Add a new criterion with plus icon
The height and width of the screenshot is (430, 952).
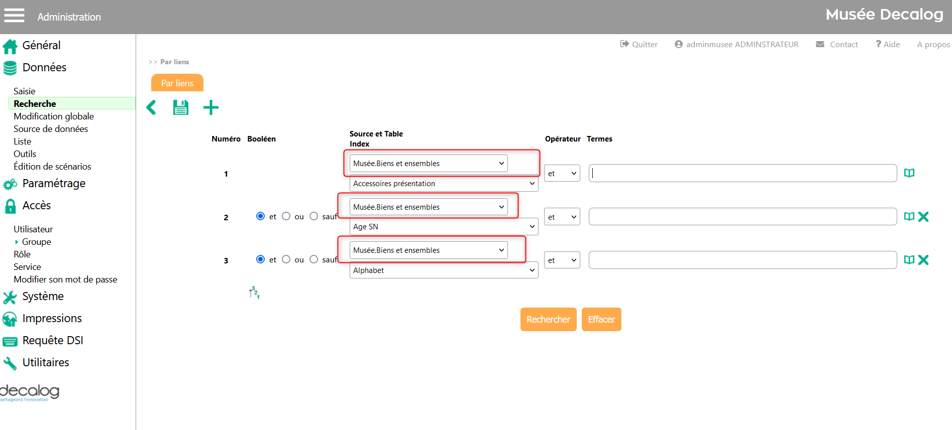tap(211, 107)
